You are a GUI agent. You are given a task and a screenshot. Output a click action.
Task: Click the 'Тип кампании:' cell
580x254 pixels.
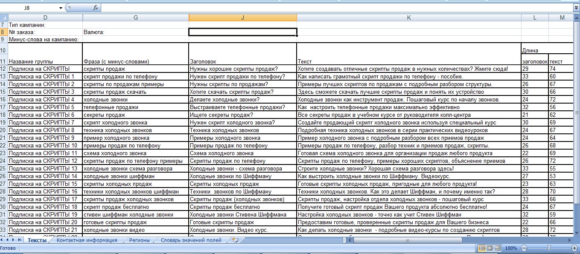[45, 25]
